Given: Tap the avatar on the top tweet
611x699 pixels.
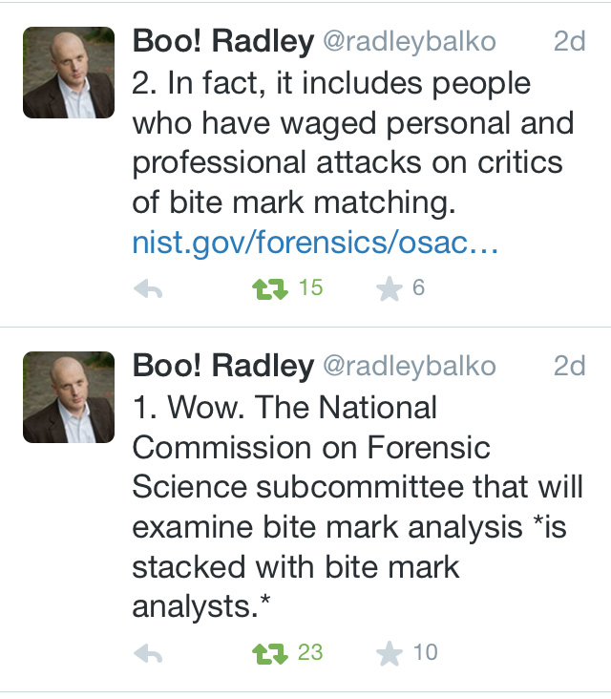Looking at the screenshot, I should (x=69, y=73).
